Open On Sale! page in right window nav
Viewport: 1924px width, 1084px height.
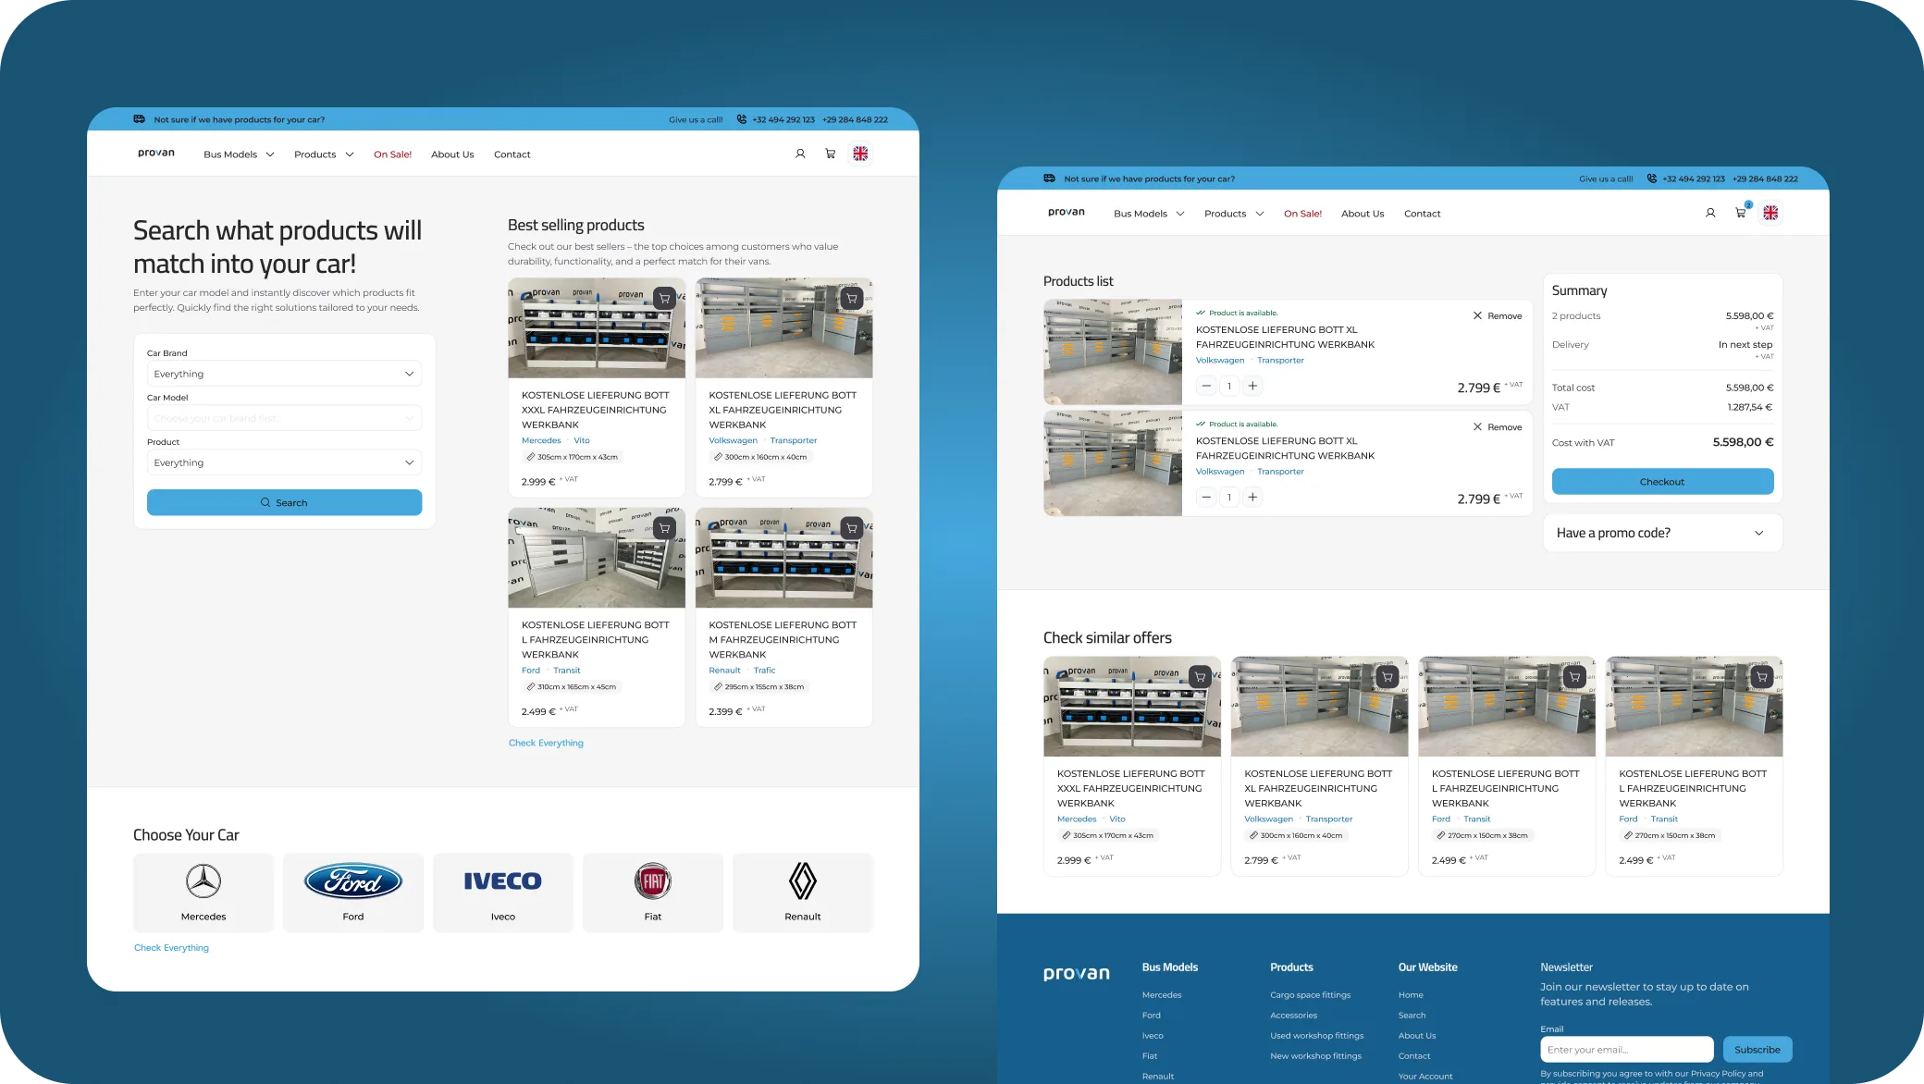(x=1302, y=214)
